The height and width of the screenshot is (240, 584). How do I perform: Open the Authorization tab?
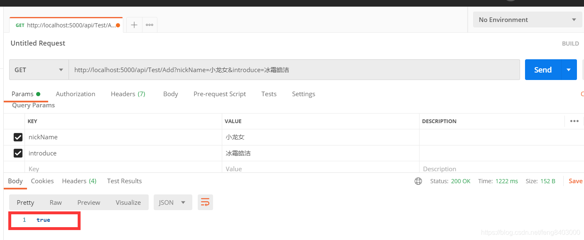point(75,94)
